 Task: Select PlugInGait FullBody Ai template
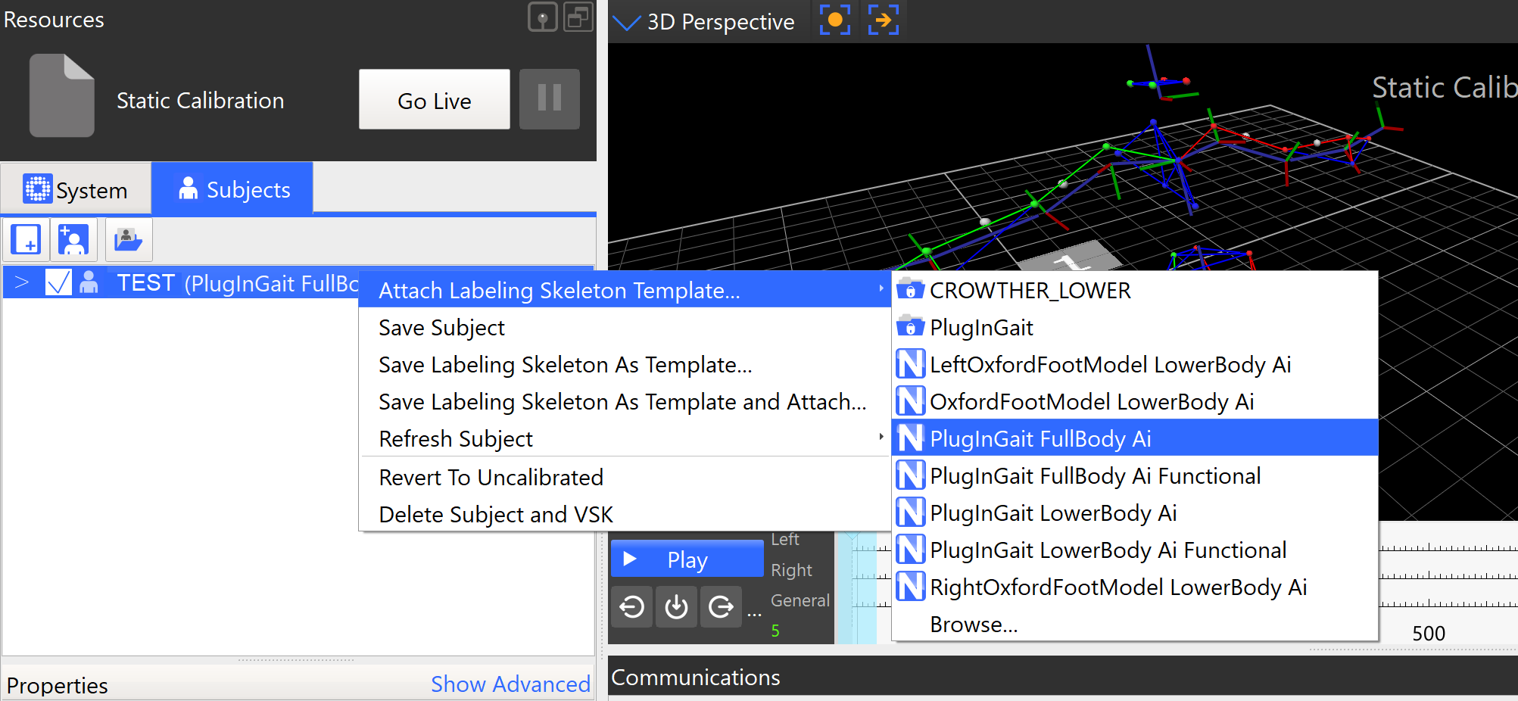1135,438
